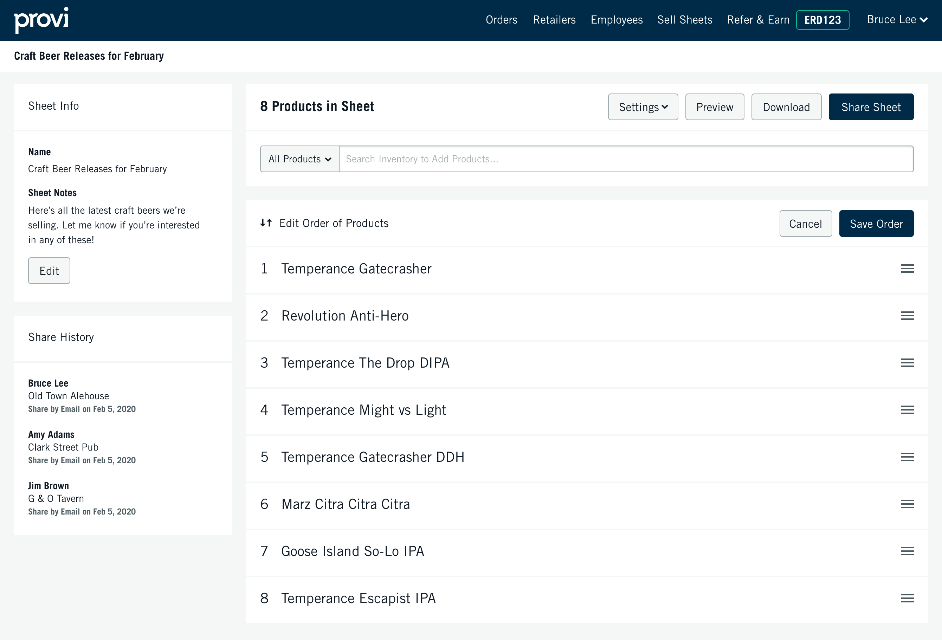The width and height of the screenshot is (942, 640).
Task: Click drag handle for Goose Island So-Lo IPA
Action: 907,551
